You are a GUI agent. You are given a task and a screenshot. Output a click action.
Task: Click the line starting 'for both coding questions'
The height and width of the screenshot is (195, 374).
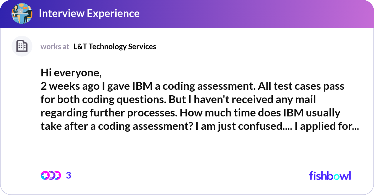pos(178,99)
